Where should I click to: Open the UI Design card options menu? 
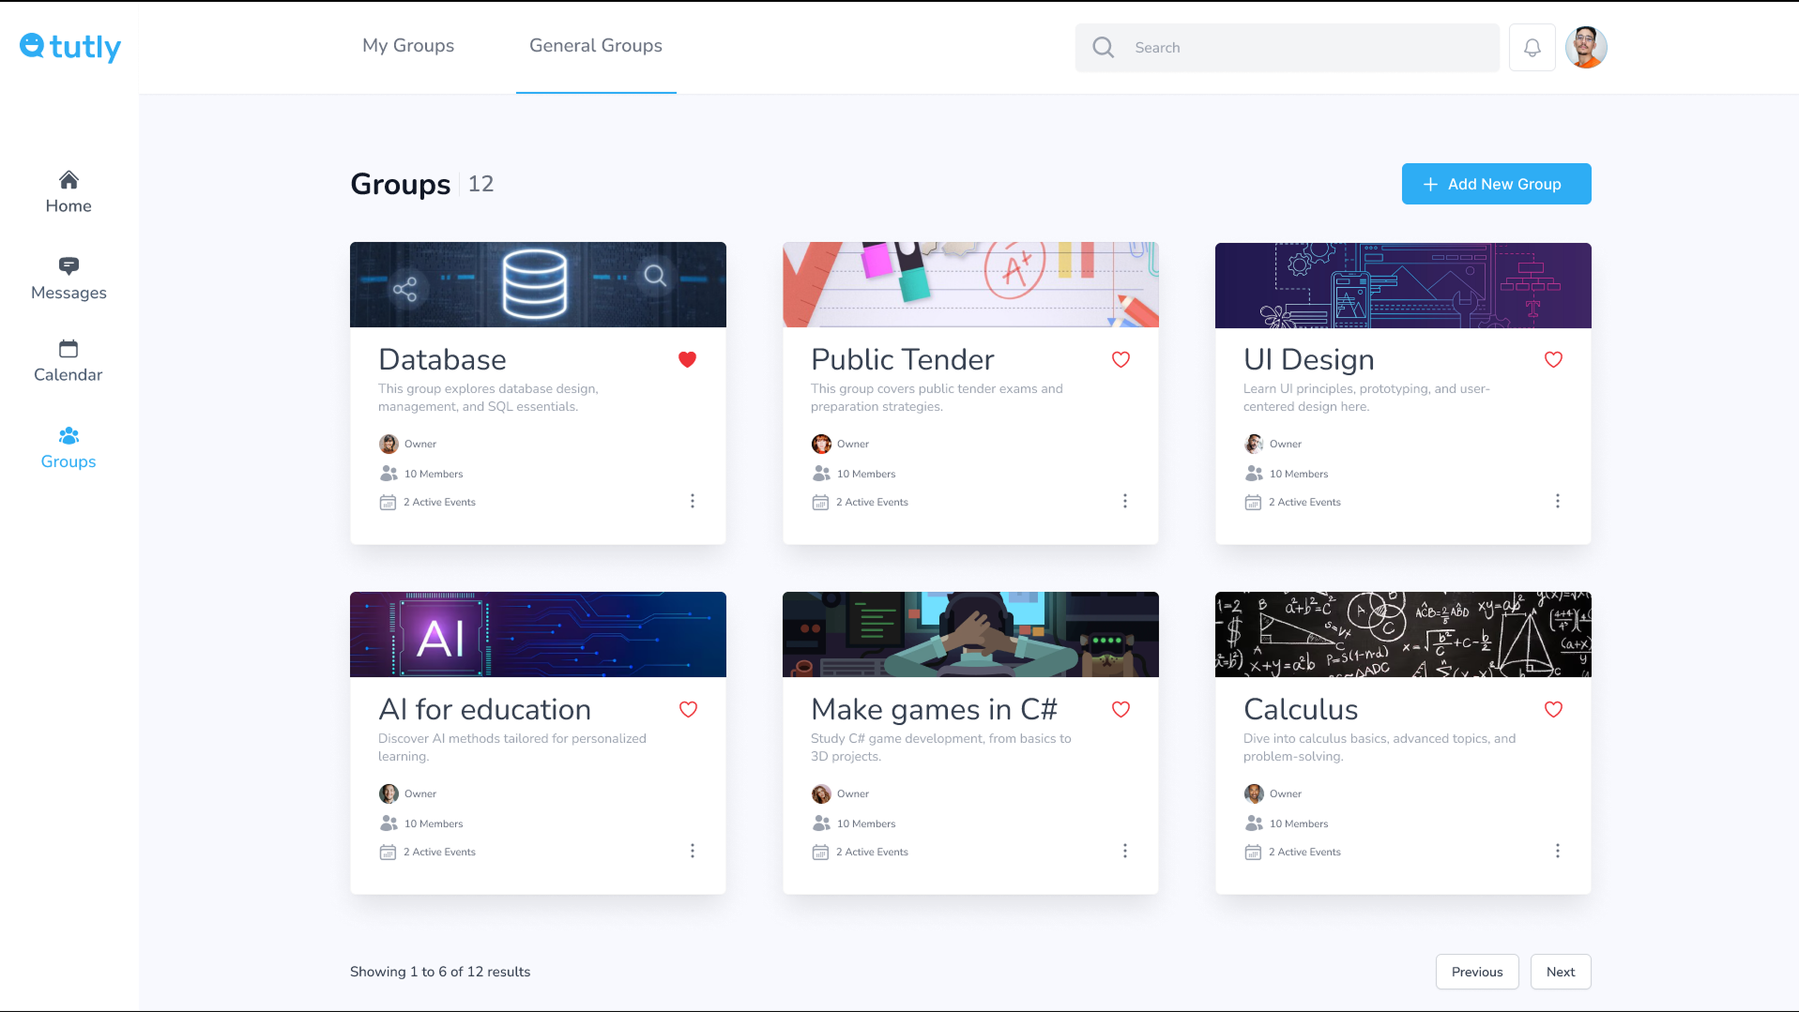tap(1557, 501)
